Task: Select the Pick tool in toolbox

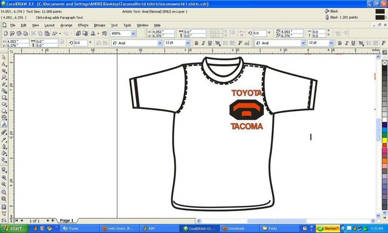Action: point(4,57)
